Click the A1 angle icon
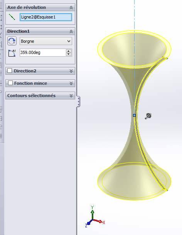The image size is (182, 235). click(12, 53)
